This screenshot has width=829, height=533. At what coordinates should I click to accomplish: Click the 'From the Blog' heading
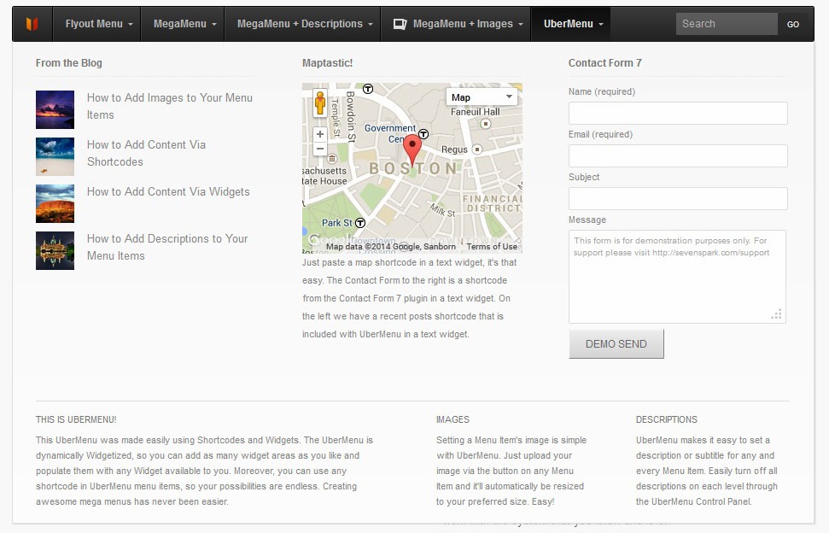[x=69, y=63]
